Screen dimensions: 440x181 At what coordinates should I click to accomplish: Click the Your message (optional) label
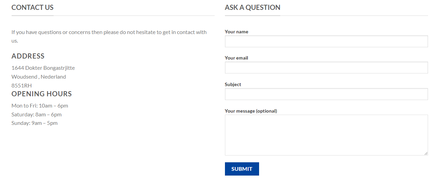(x=251, y=111)
